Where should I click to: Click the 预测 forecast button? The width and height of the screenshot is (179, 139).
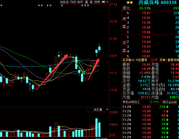(97, 2)
